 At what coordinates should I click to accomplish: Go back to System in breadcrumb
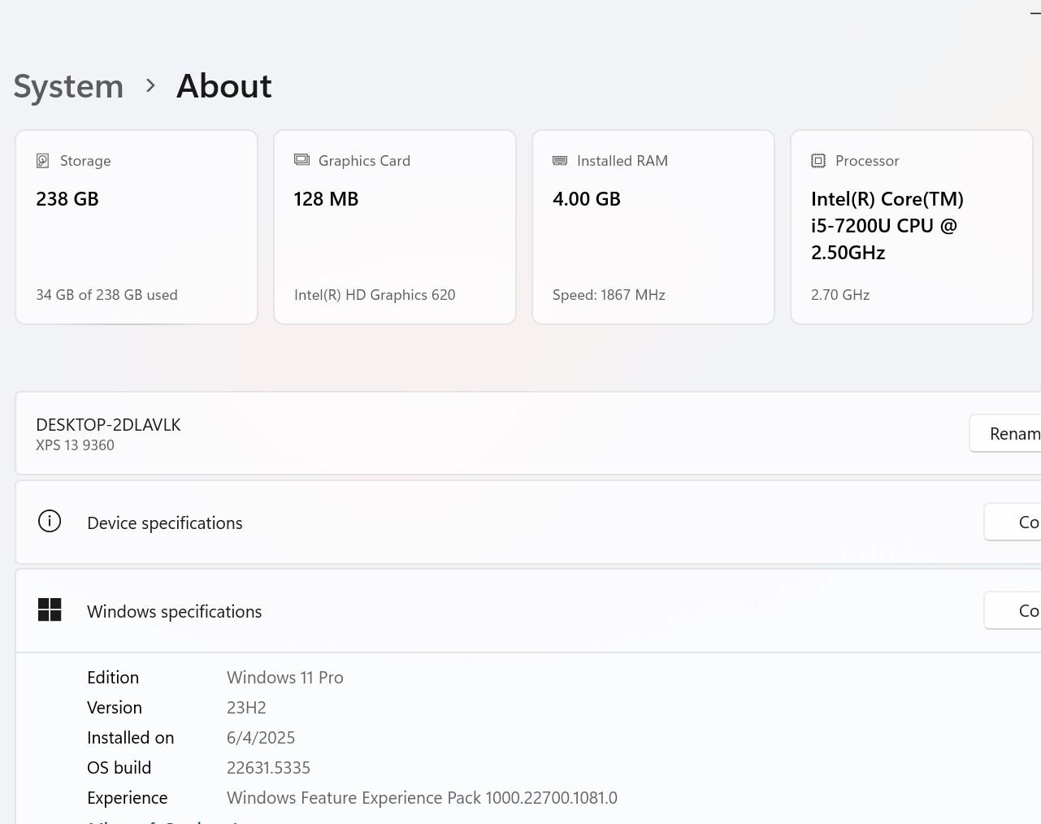pyautogui.click(x=69, y=86)
